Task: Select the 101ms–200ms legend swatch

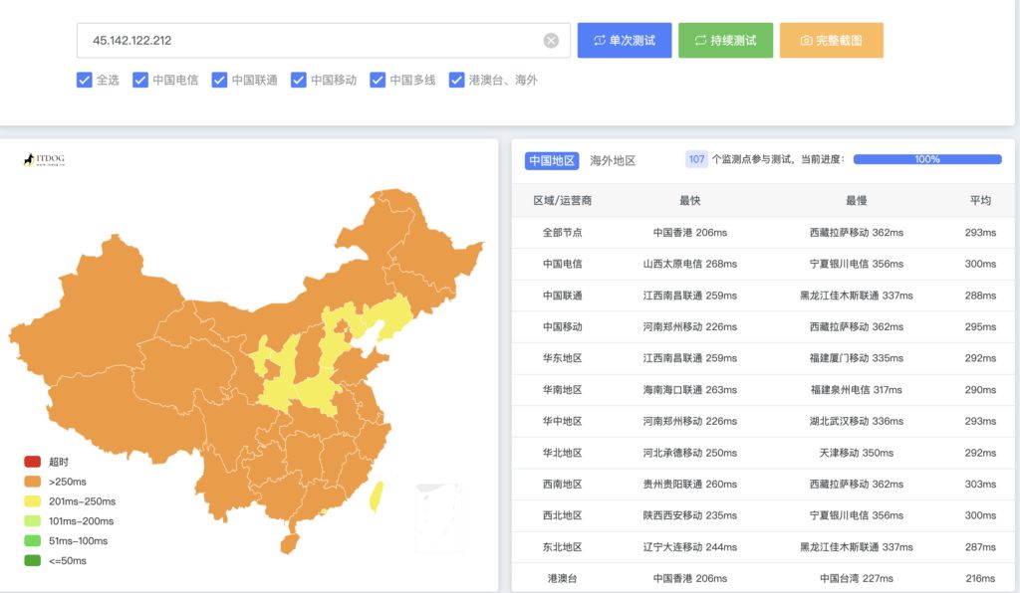Action: tap(33, 521)
